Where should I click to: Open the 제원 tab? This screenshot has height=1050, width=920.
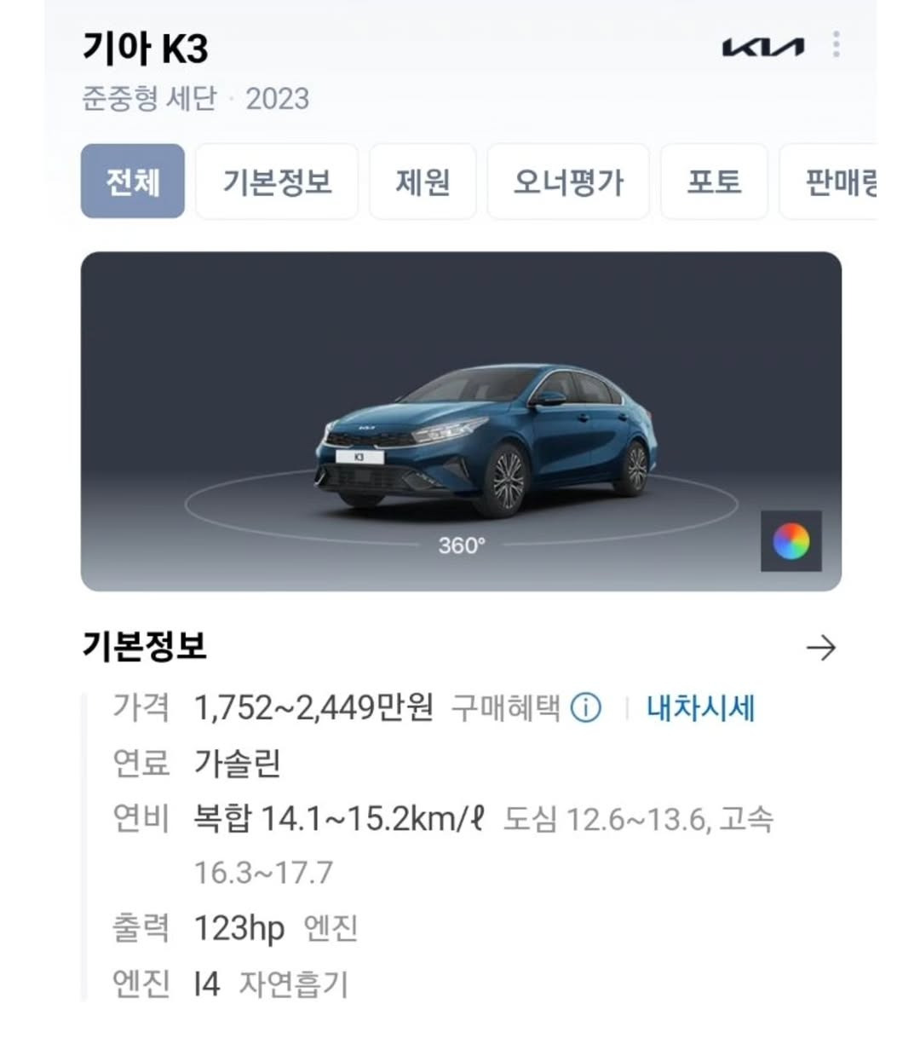click(x=423, y=182)
